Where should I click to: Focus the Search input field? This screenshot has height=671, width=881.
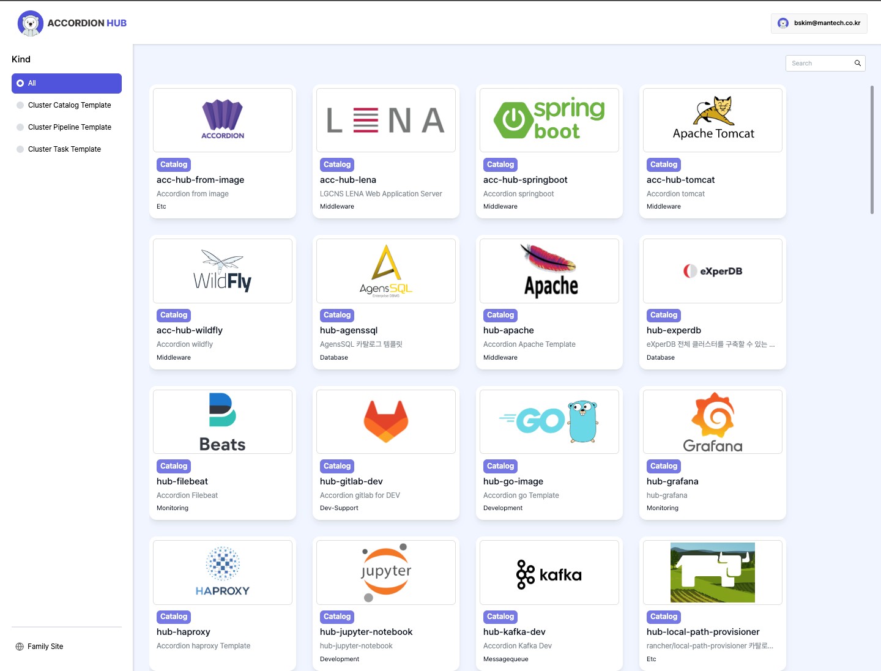tap(825, 63)
